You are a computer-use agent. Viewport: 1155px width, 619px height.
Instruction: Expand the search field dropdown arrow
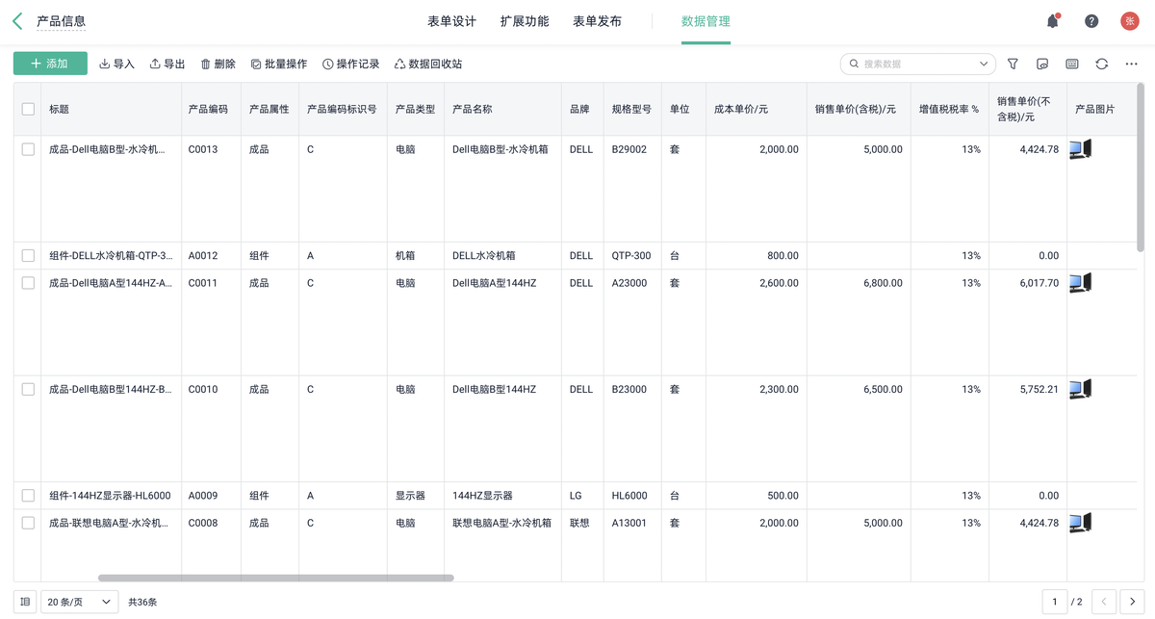point(984,64)
